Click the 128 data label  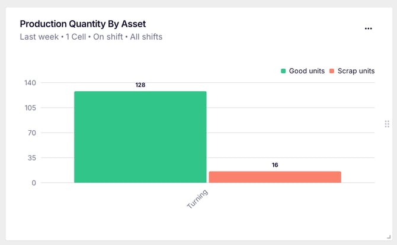coord(140,85)
